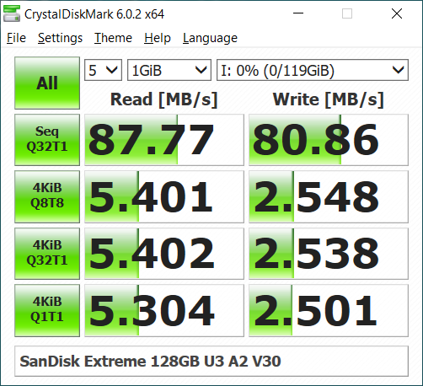Image resolution: width=423 pixels, height=386 pixels.
Task: Minimize the CrystalDiskMark window
Action: click(298, 13)
